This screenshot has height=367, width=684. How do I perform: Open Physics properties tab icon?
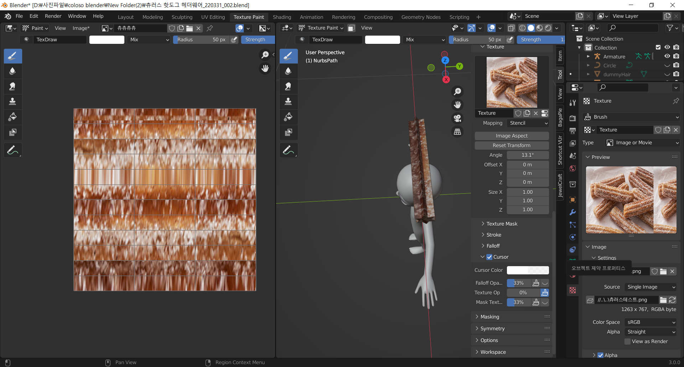pyautogui.click(x=572, y=237)
